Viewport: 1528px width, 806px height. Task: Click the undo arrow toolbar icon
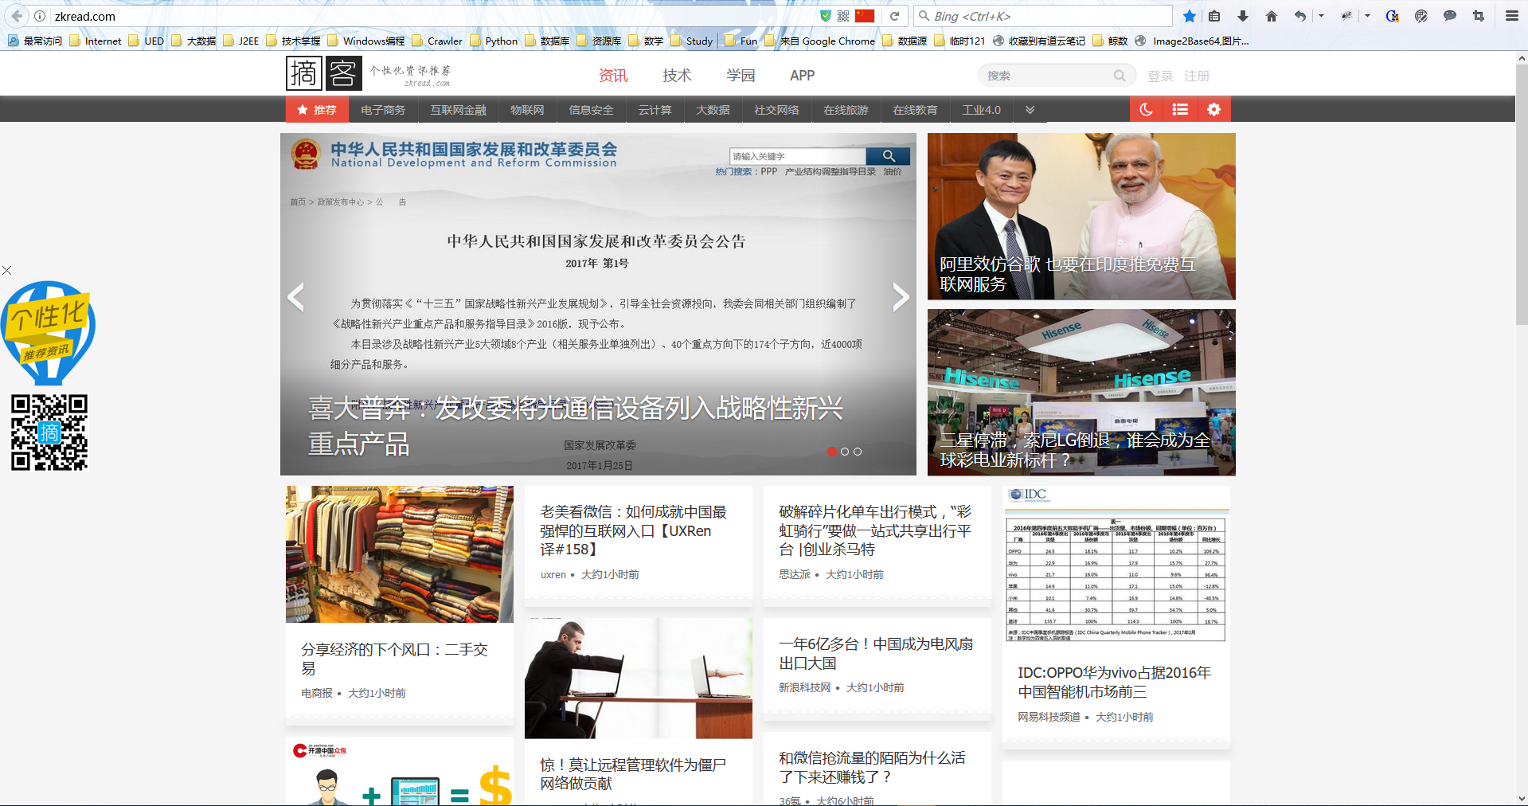point(1300,16)
